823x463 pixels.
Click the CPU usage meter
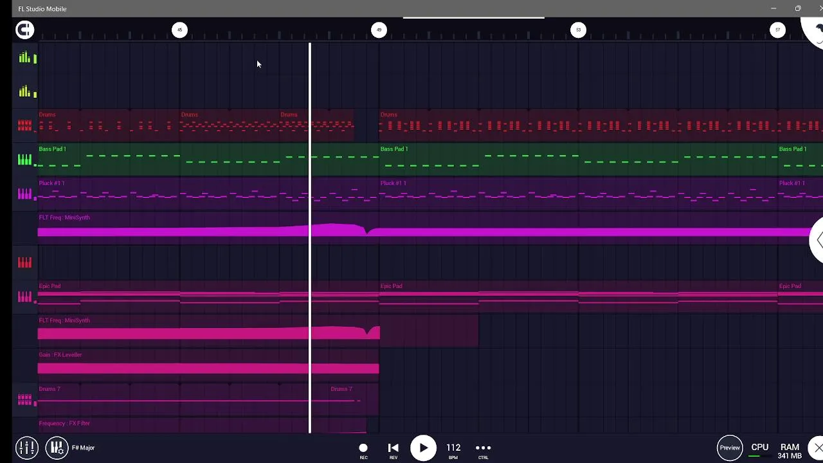[x=759, y=450]
